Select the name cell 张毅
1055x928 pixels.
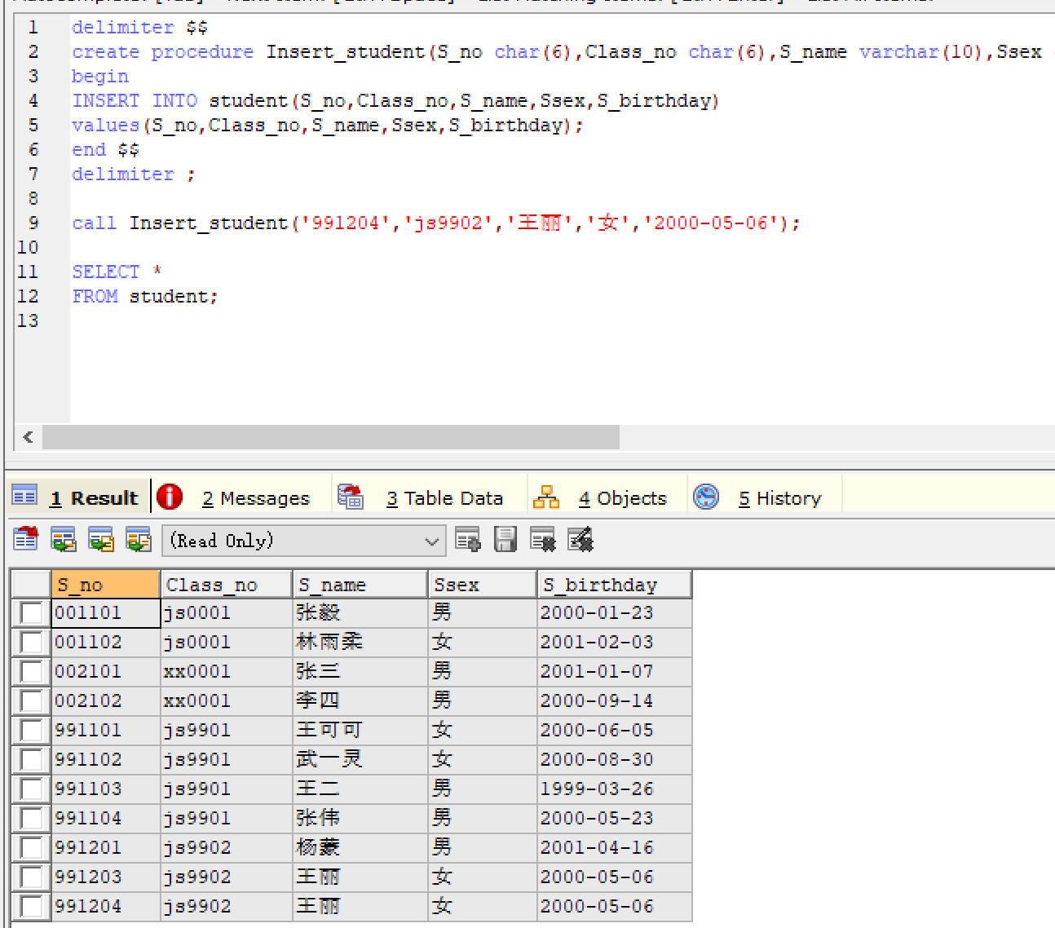360,613
